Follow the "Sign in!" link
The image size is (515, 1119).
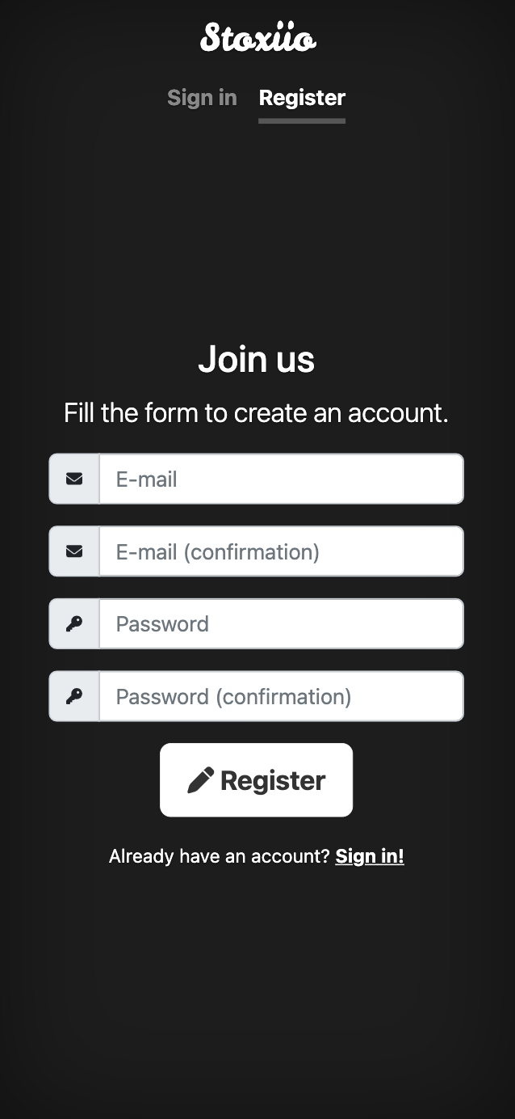[x=370, y=856]
